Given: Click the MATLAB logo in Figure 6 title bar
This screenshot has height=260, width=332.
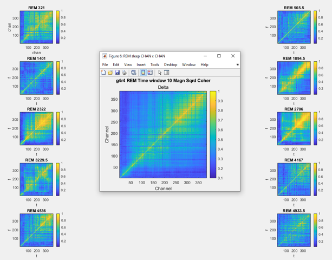Looking at the screenshot, I should coord(105,56).
